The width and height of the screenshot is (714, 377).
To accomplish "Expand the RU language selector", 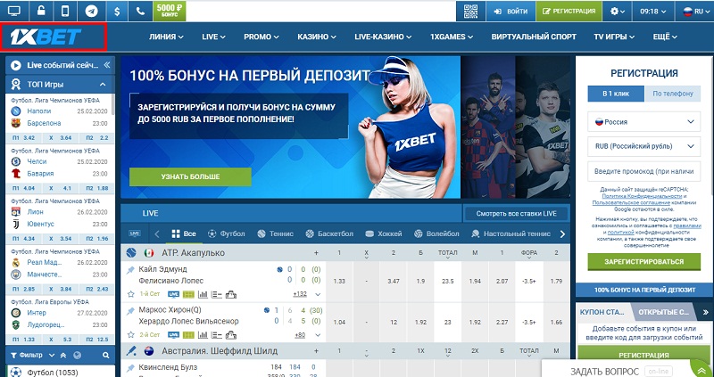I will pos(696,12).
